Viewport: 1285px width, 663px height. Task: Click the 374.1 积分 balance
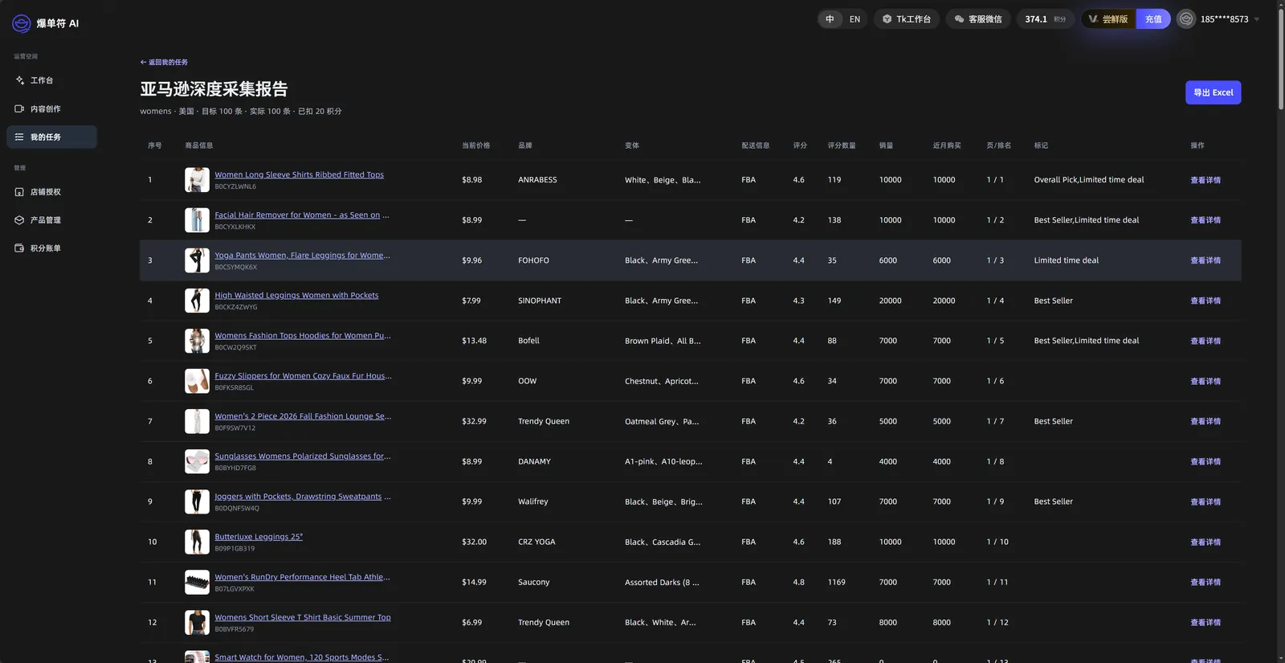(1046, 19)
